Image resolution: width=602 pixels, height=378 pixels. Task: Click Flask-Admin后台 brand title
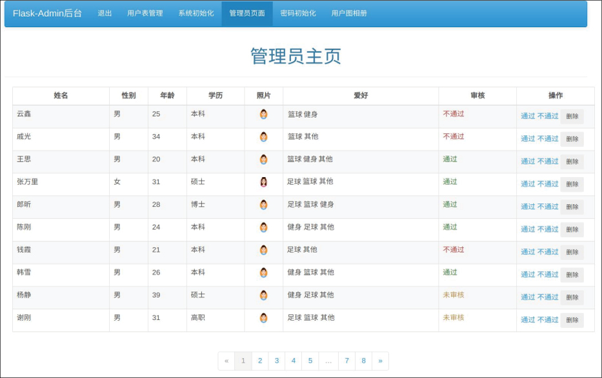[x=47, y=14]
